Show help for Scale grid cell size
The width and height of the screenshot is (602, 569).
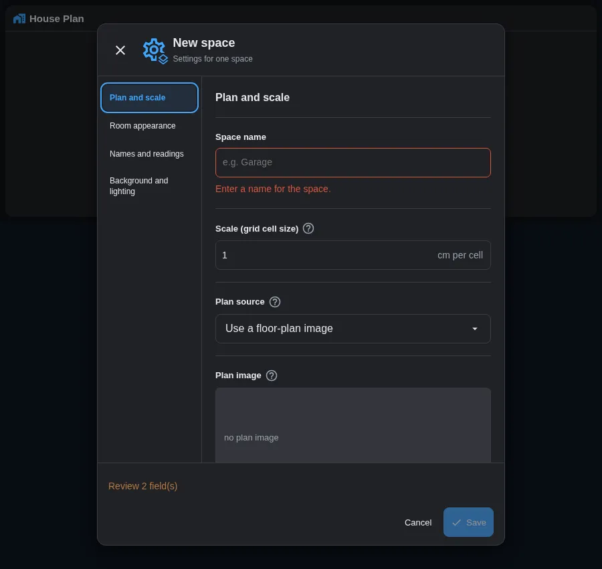pos(308,228)
